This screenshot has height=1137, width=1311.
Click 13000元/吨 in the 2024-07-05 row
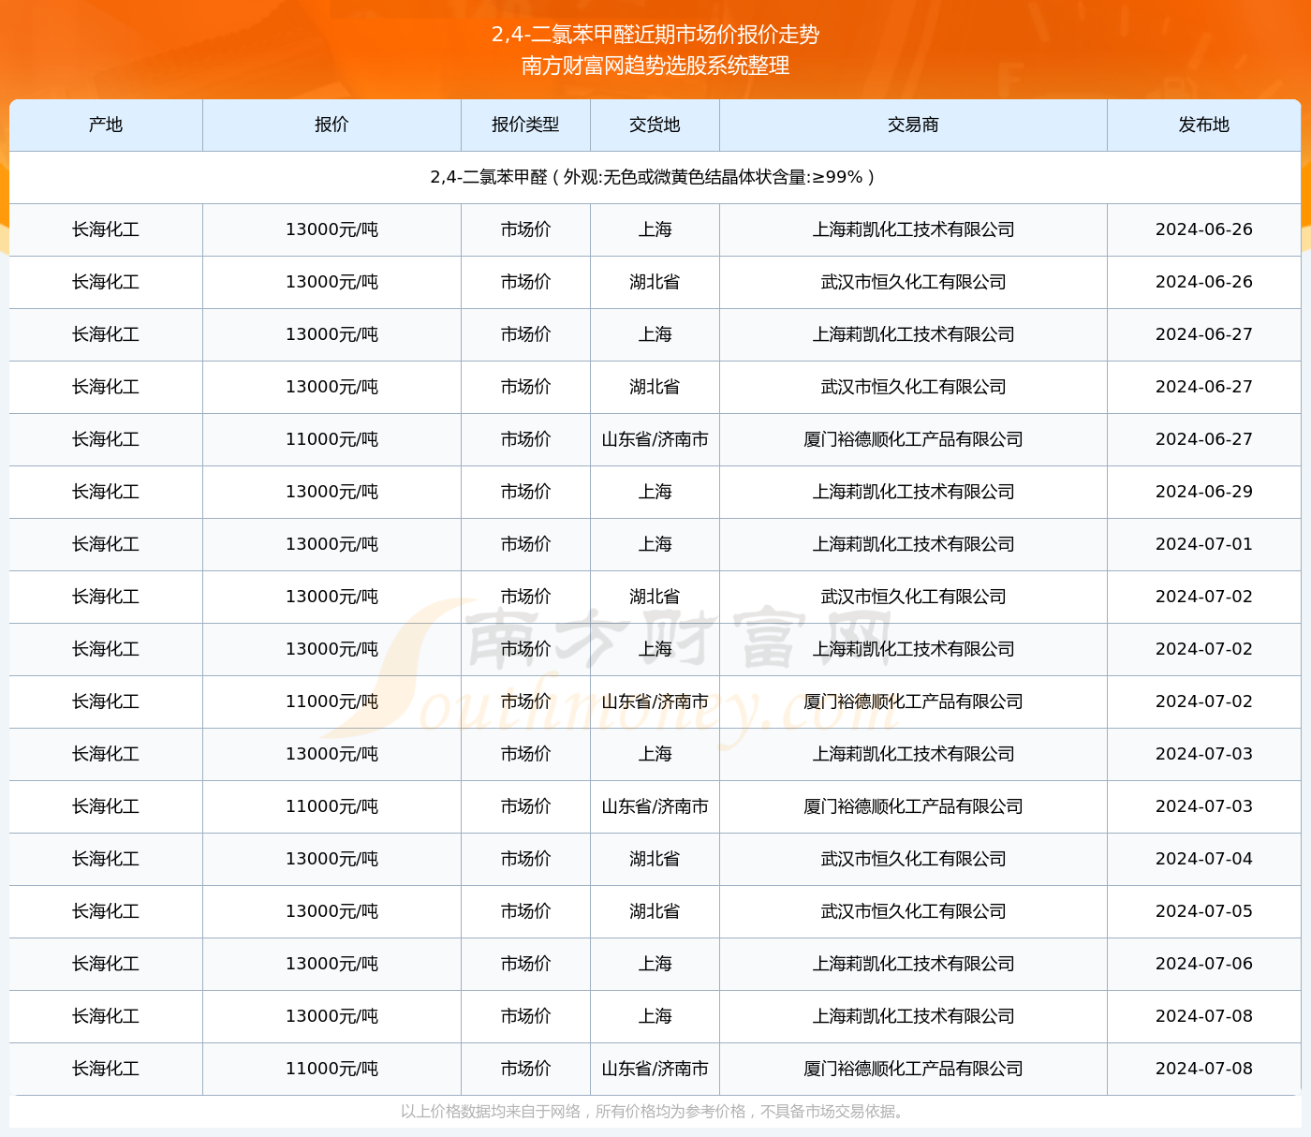331,911
